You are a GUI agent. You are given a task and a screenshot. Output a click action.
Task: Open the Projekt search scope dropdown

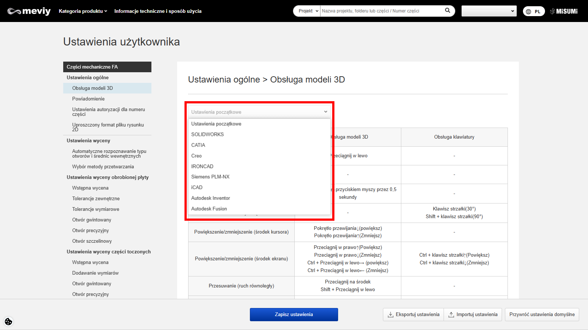pyautogui.click(x=307, y=11)
